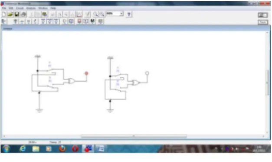
Task: Click the Pause simulation button
Action: click(x=263, y=22)
